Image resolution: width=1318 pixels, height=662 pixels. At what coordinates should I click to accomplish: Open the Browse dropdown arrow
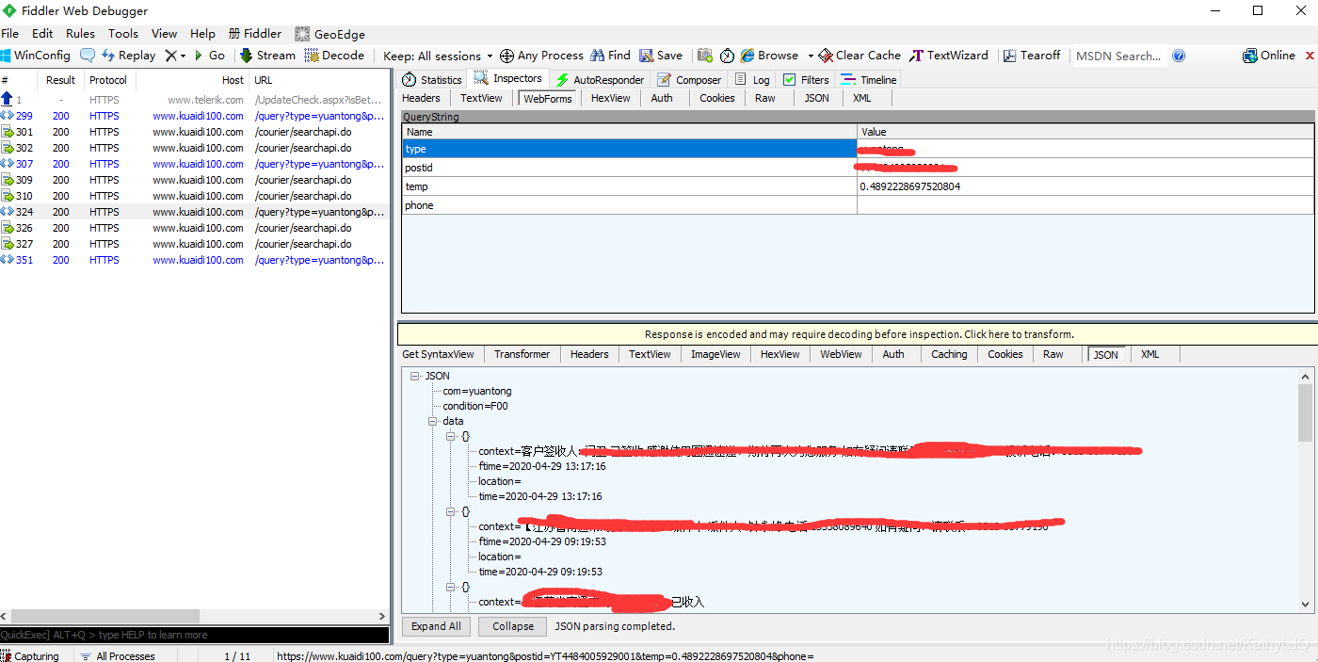coord(811,56)
